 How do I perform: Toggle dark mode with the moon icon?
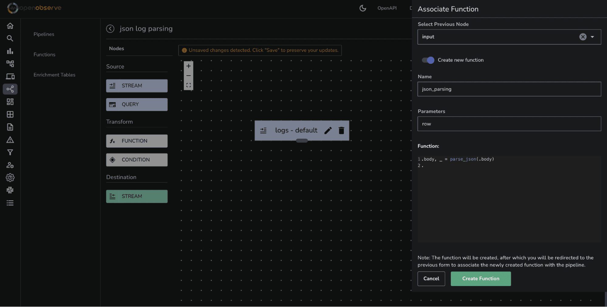click(x=363, y=8)
